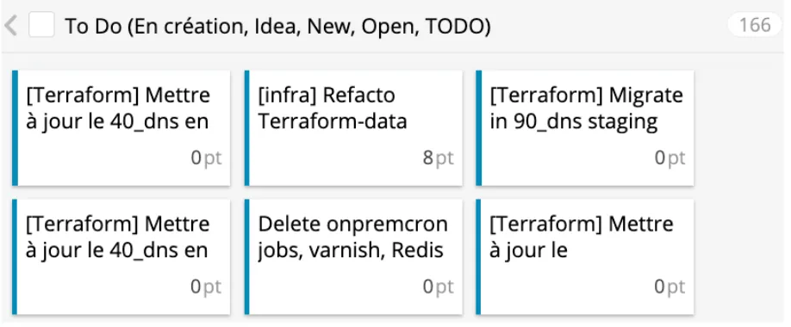
Task: Select the card titled '[Terraform] Mettre à jour le'
Action: [x=585, y=257]
